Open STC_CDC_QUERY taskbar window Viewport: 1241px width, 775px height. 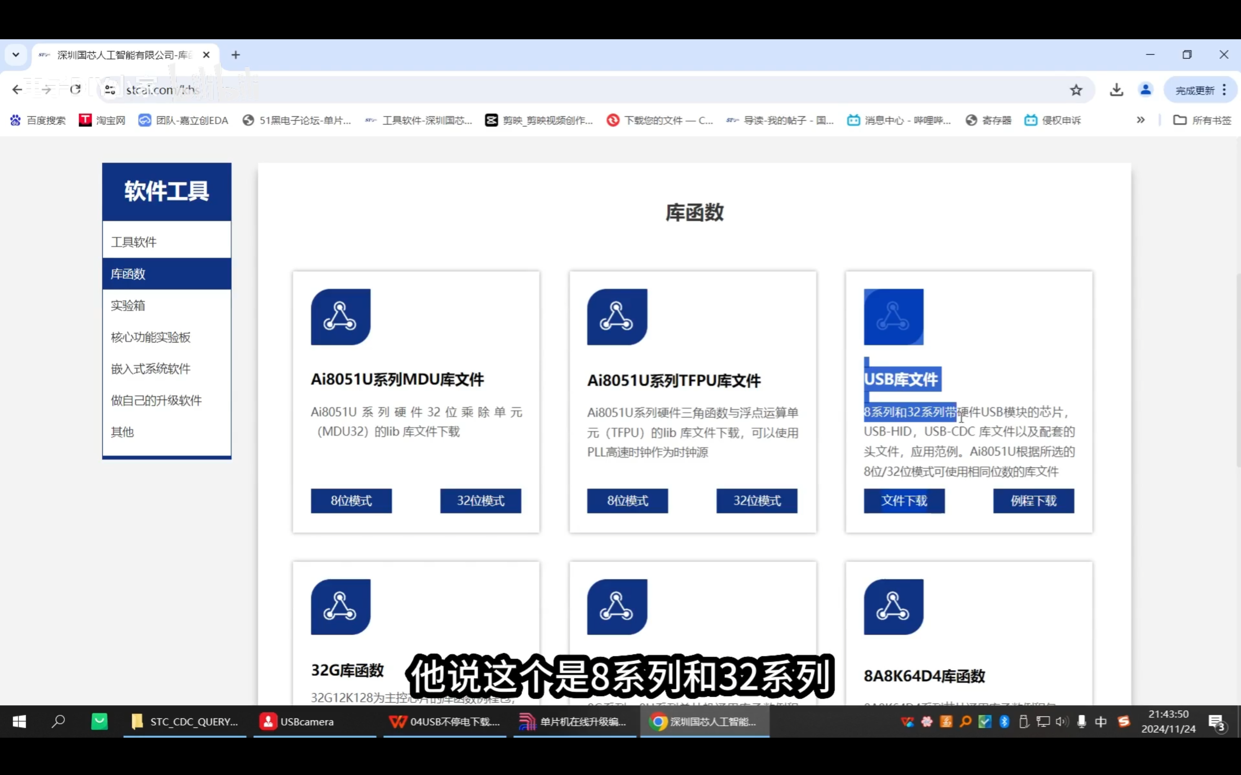pyautogui.click(x=185, y=722)
